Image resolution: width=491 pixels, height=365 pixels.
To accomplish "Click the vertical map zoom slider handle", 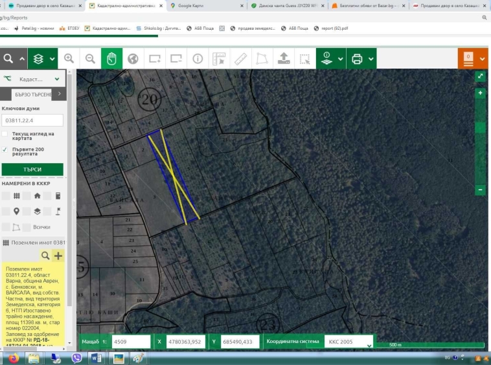I will coord(480,127).
